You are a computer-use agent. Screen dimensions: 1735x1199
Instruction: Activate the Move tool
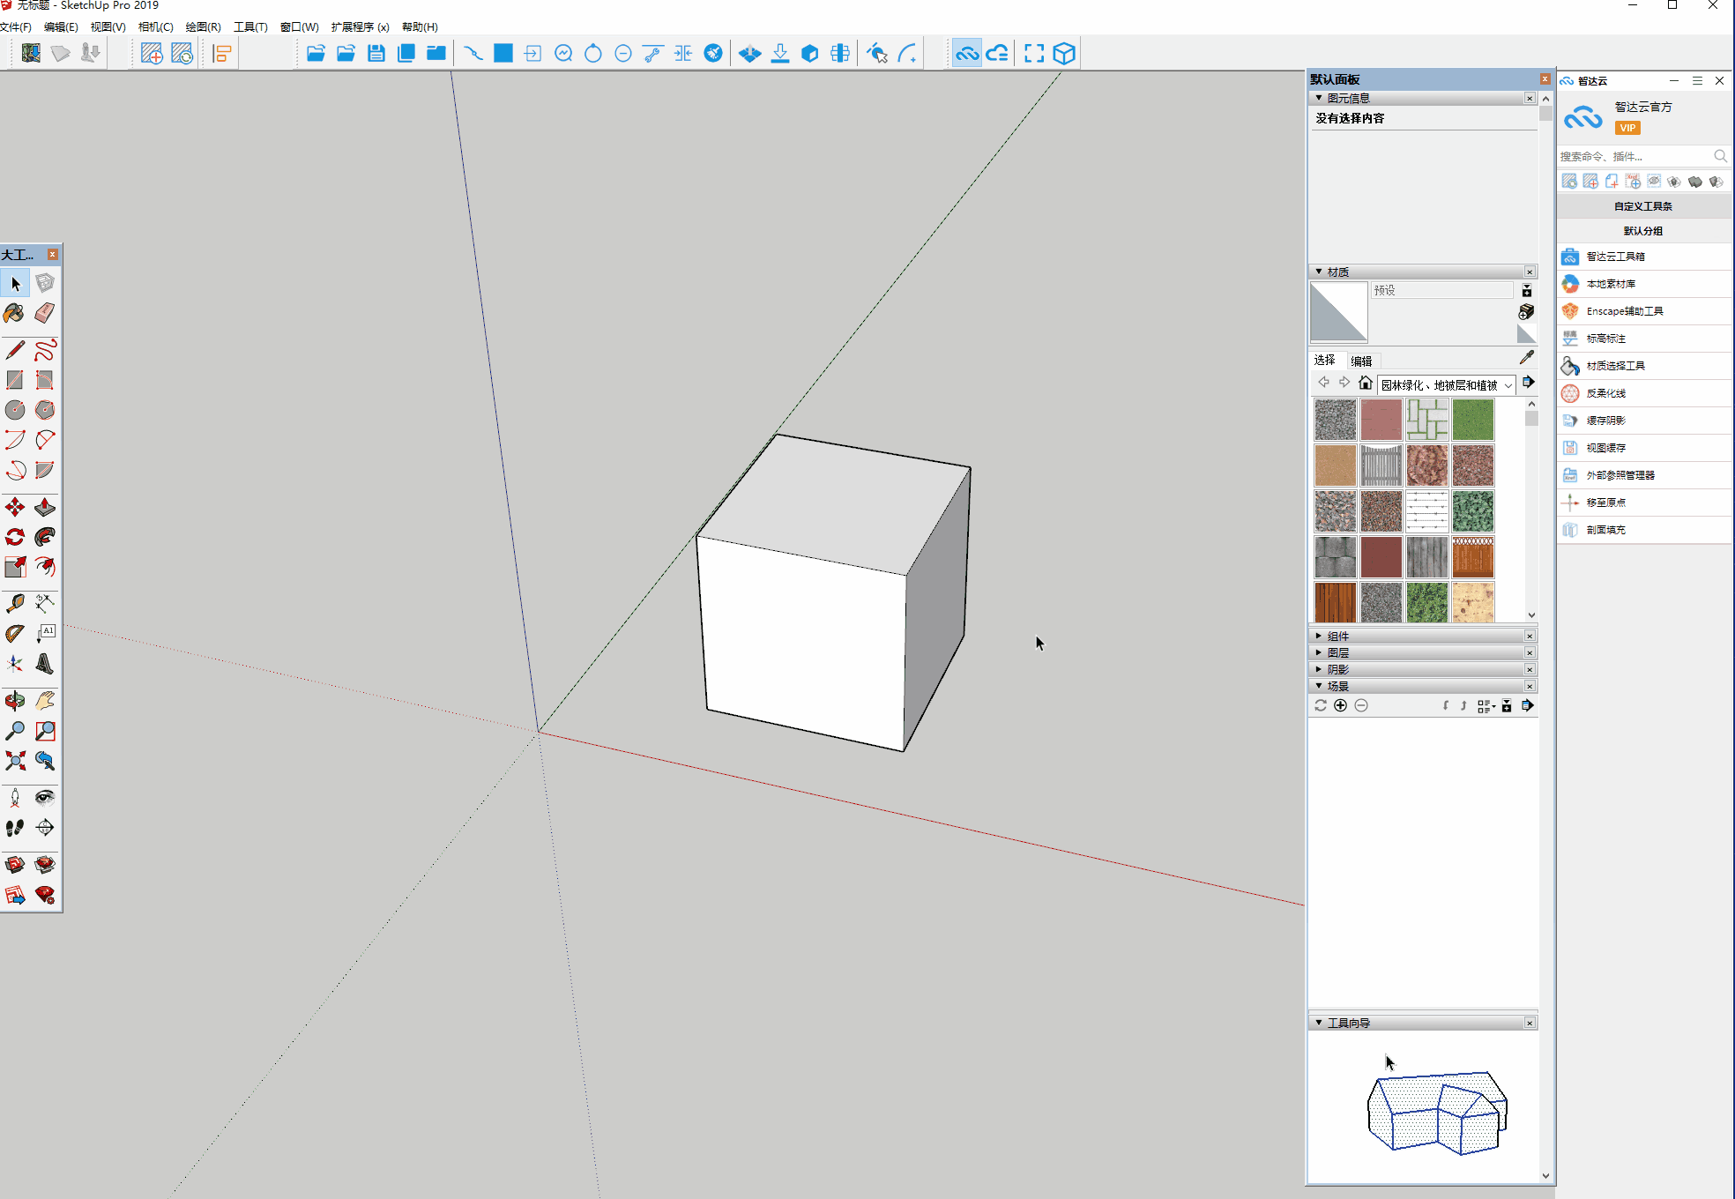[15, 507]
